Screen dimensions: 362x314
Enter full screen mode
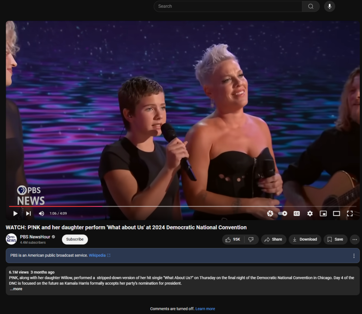(x=350, y=213)
